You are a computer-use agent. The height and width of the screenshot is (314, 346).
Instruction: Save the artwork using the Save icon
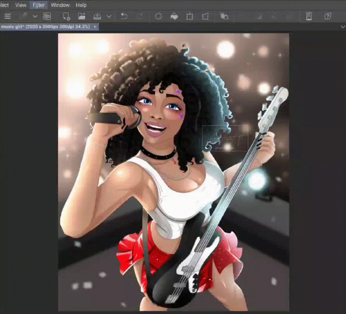click(x=97, y=16)
